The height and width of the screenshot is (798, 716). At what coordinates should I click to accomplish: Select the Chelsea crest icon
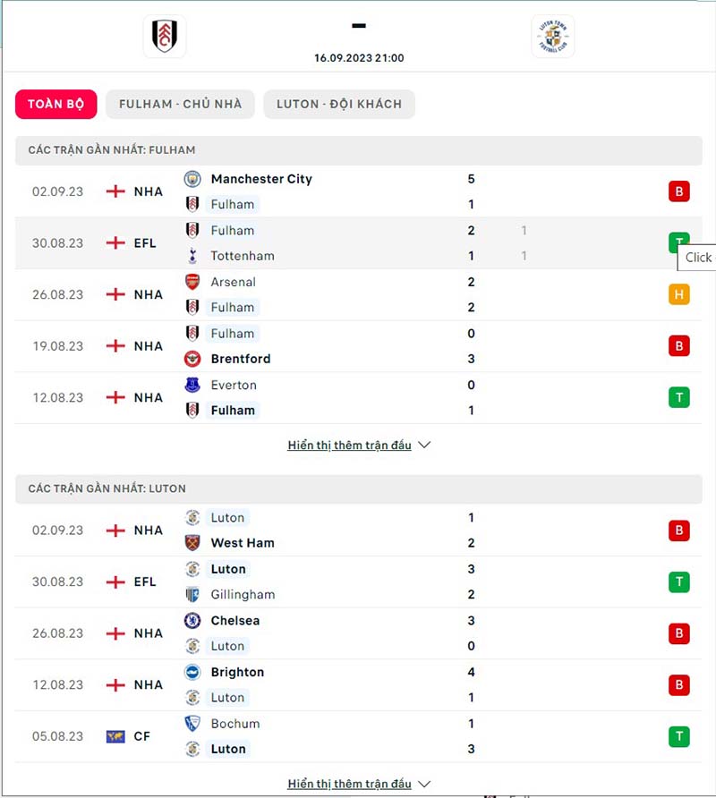tap(191, 620)
